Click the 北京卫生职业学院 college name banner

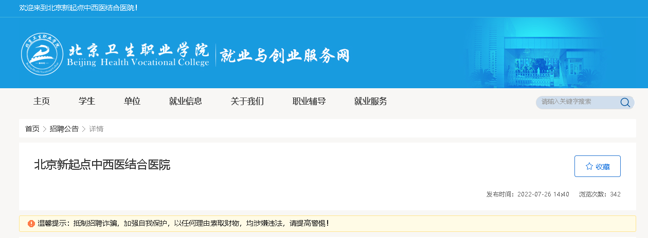(x=139, y=55)
